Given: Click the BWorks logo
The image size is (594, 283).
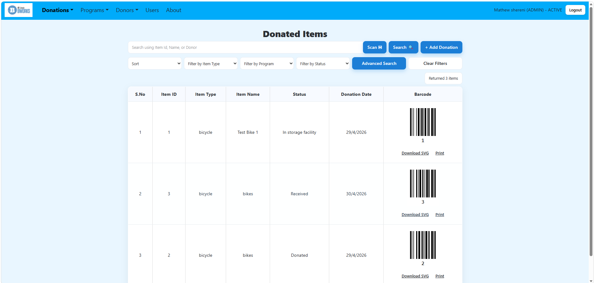Looking at the screenshot, I should [19, 10].
